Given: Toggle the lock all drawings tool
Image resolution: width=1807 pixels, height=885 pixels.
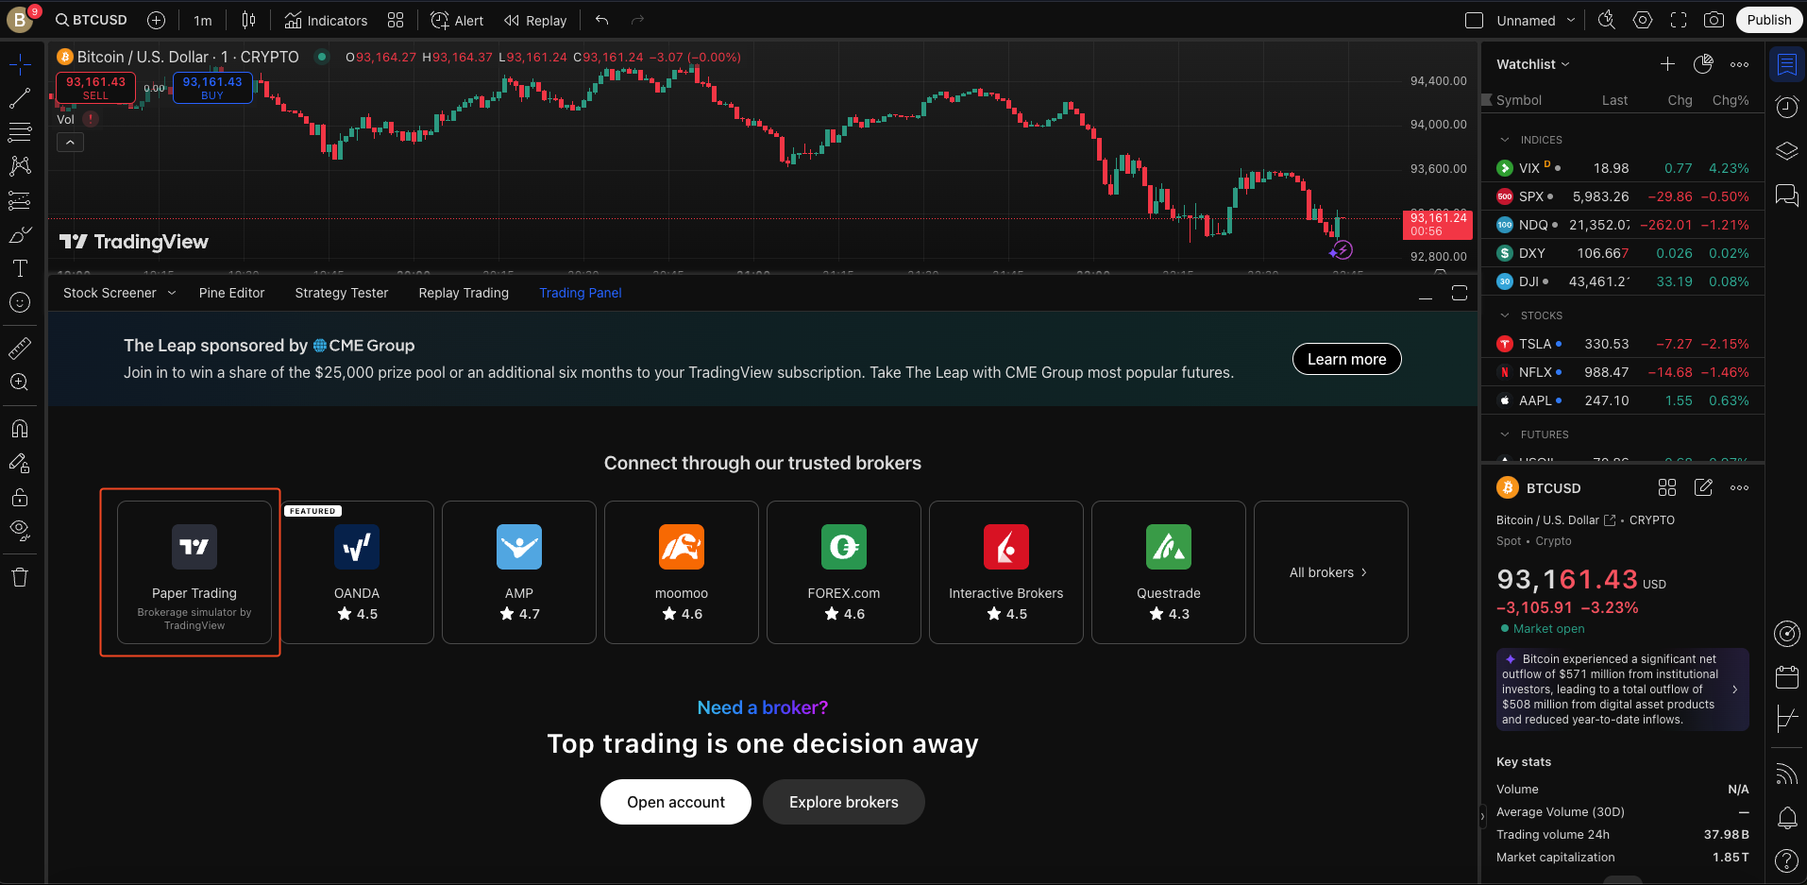Looking at the screenshot, I should tap(20, 497).
